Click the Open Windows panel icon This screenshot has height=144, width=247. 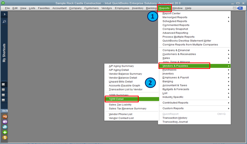pyautogui.click(x=3, y=100)
